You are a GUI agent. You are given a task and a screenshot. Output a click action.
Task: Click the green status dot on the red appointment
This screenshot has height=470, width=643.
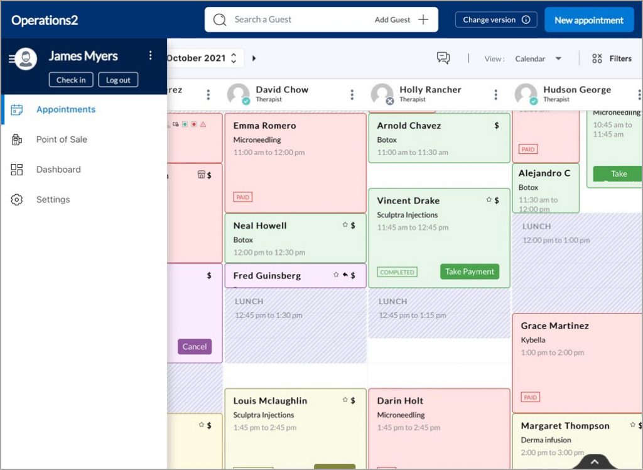tap(185, 124)
